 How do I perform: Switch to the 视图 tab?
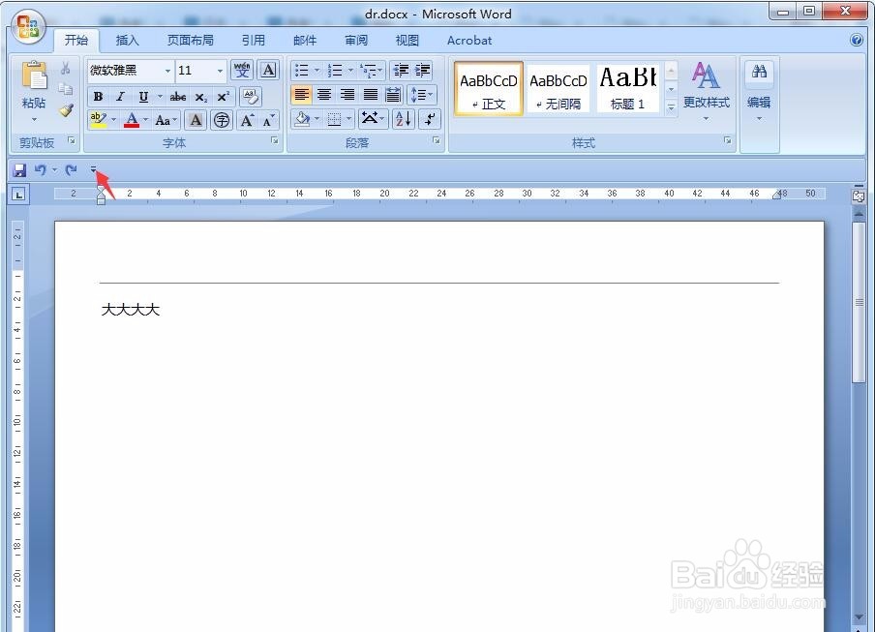click(x=407, y=40)
